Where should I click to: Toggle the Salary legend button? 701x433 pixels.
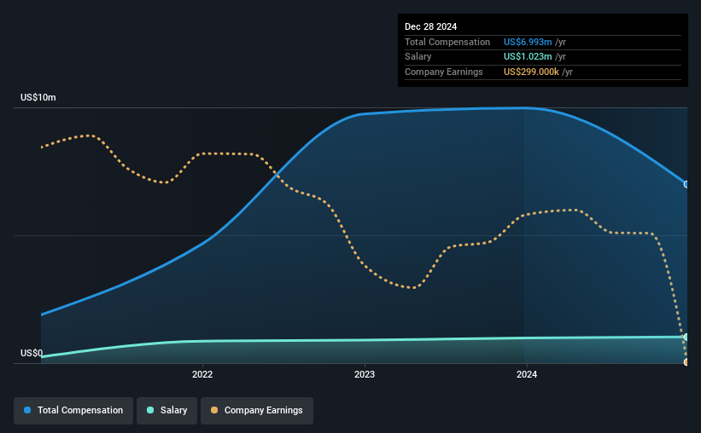tap(166, 410)
